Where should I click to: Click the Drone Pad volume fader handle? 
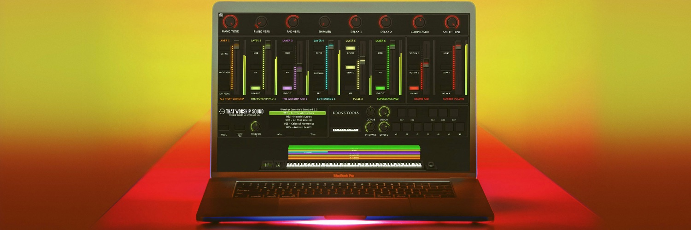coord(426,63)
